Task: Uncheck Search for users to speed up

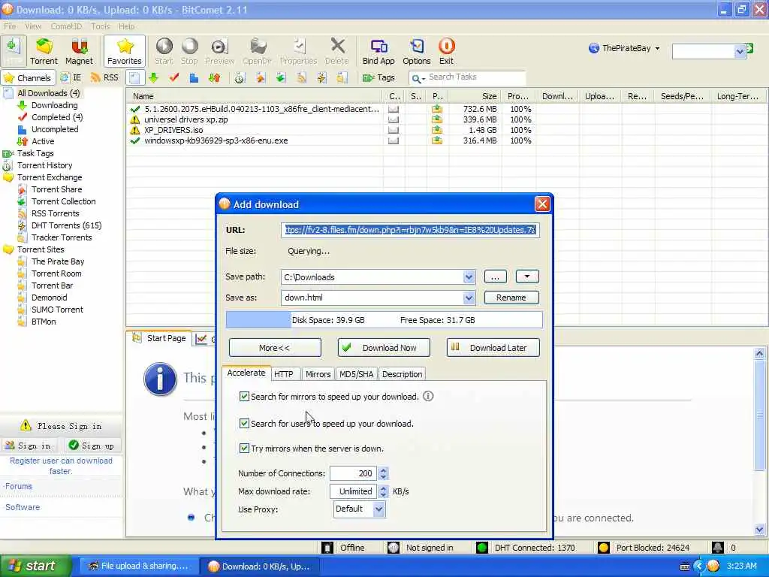Action: [x=244, y=423]
